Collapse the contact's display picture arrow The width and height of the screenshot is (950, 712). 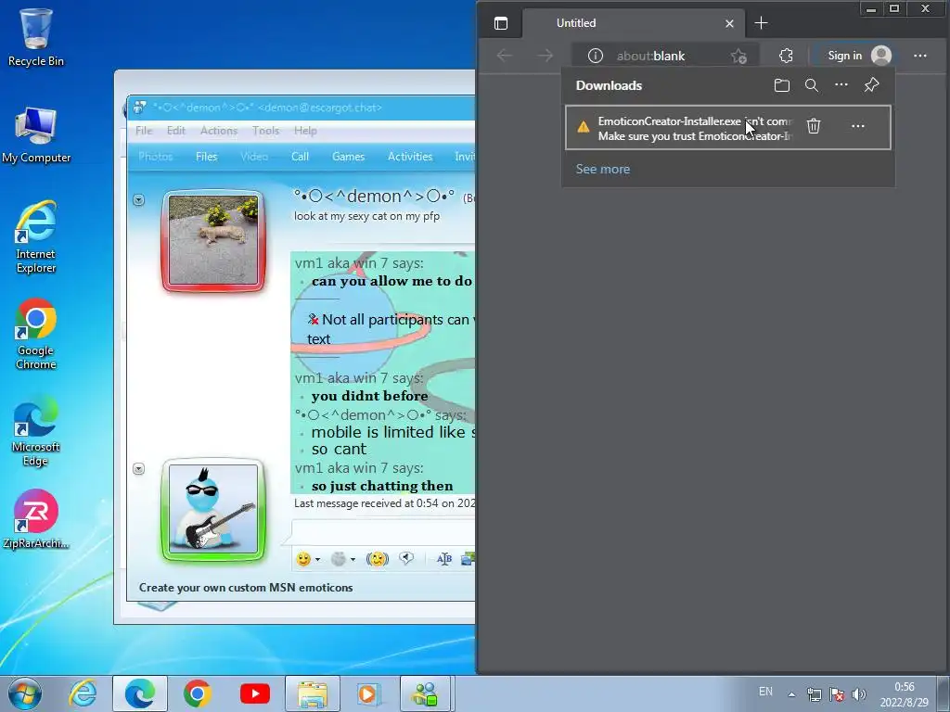pos(139,200)
